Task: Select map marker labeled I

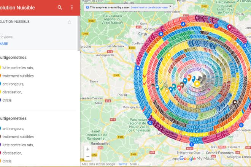Action: [x=192, y=144]
